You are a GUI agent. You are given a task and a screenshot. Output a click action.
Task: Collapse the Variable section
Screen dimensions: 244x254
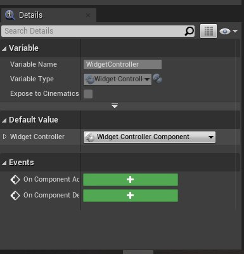pyautogui.click(x=4, y=49)
